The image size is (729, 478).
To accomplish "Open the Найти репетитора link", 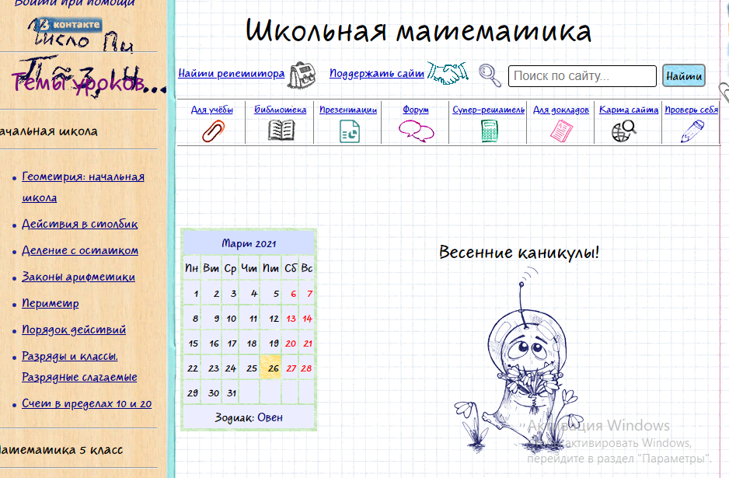I will tap(232, 74).
